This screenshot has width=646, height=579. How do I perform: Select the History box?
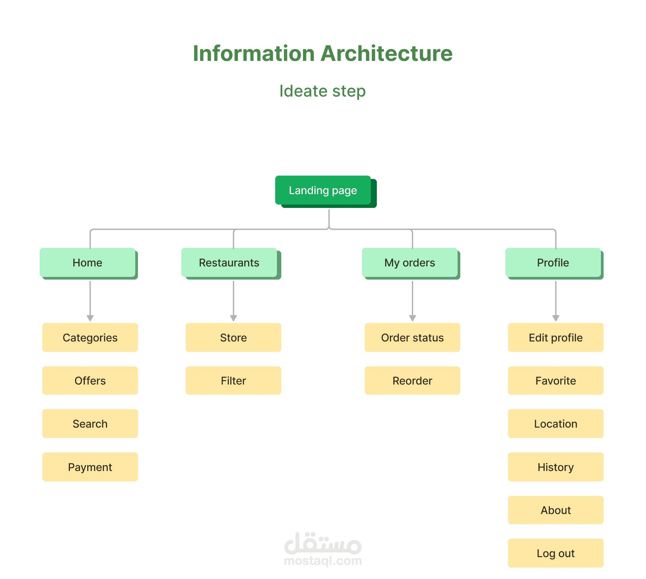[x=556, y=467]
